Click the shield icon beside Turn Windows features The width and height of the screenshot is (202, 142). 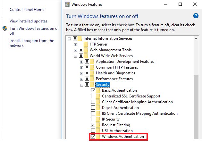pos(5,29)
